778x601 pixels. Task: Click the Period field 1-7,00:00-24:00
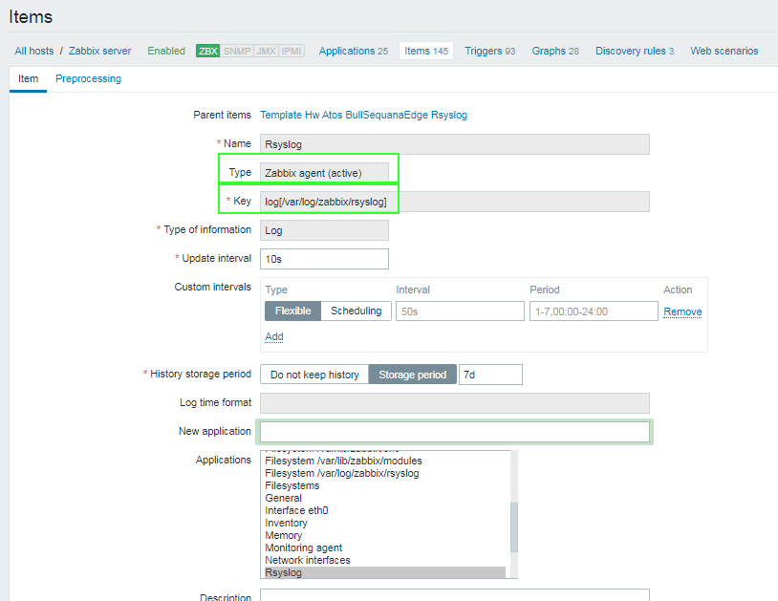pos(594,311)
